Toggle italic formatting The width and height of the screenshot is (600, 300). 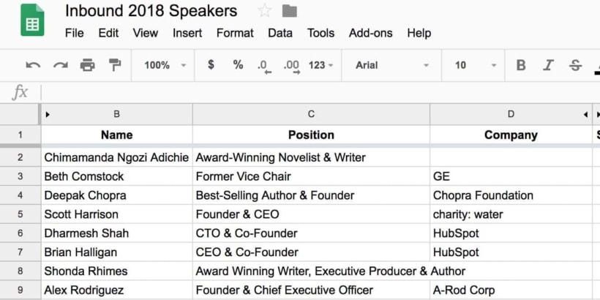[548, 65]
